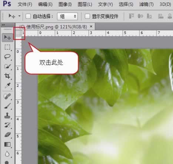Image resolution: width=173 pixels, height=164 pixels.
Task: Select the History Brush tool
Action: pos(7,125)
